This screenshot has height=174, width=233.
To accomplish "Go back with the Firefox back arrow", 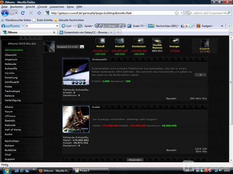I will click(5, 13).
